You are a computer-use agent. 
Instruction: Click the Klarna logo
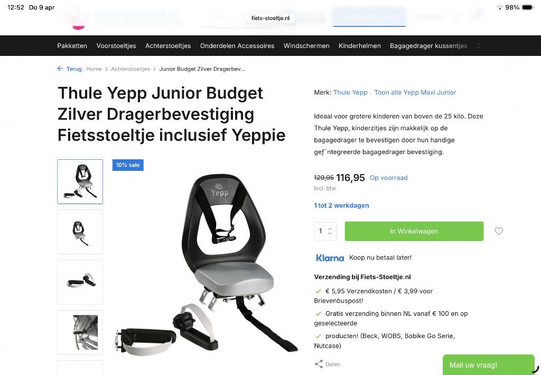(330, 258)
